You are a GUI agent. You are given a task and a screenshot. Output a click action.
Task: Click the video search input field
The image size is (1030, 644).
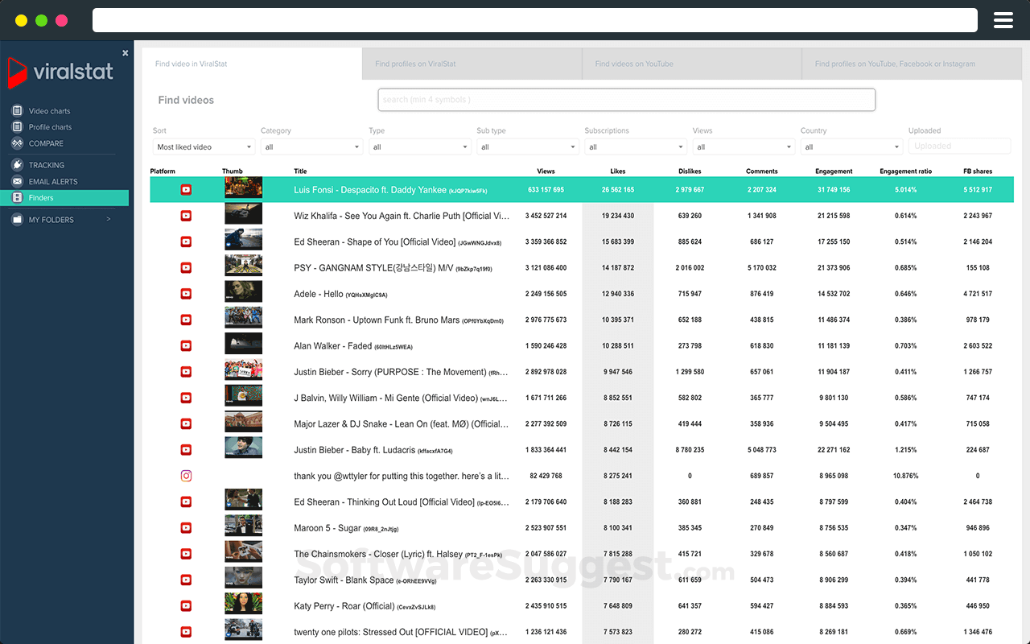[626, 99]
